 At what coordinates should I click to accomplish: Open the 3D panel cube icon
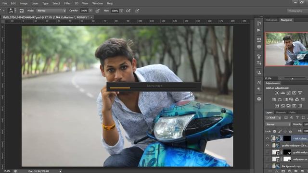(x=259, y=99)
